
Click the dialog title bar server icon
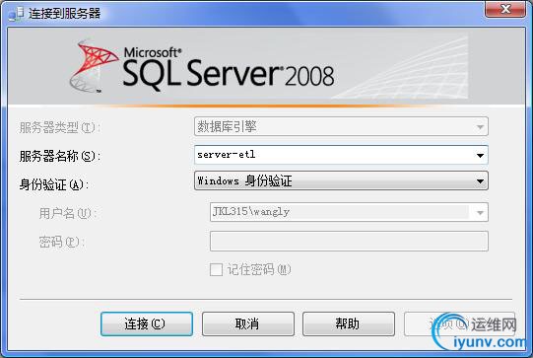point(16,14)
